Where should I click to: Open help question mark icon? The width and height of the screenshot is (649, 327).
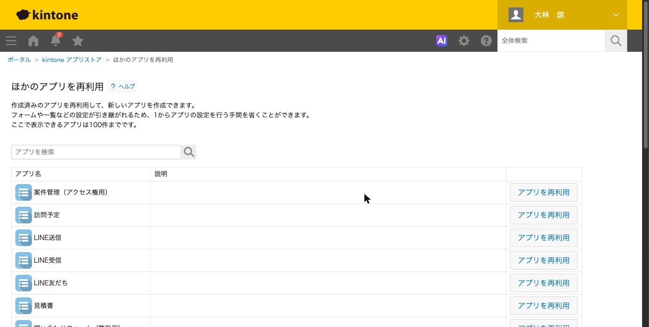[x=486, y=41]
